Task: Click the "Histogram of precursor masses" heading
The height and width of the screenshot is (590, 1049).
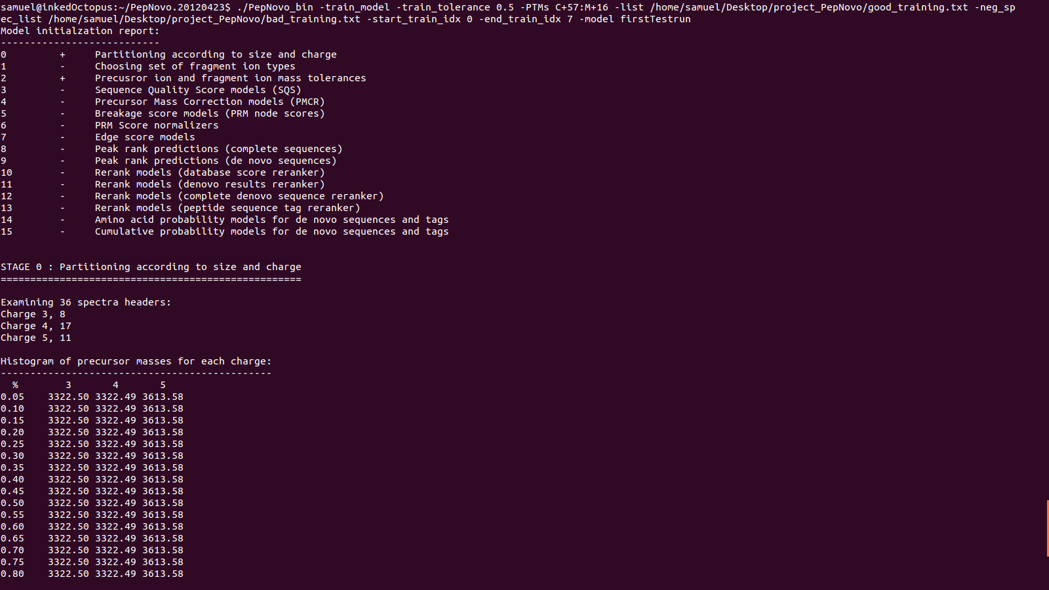Action: point(136,362)
